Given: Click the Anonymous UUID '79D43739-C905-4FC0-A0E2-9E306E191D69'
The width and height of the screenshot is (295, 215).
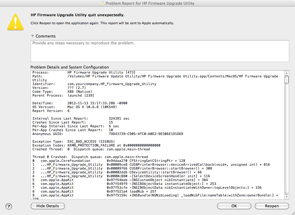Looking at the screenshot, I should pyautogui.click(x=146, y=134).
